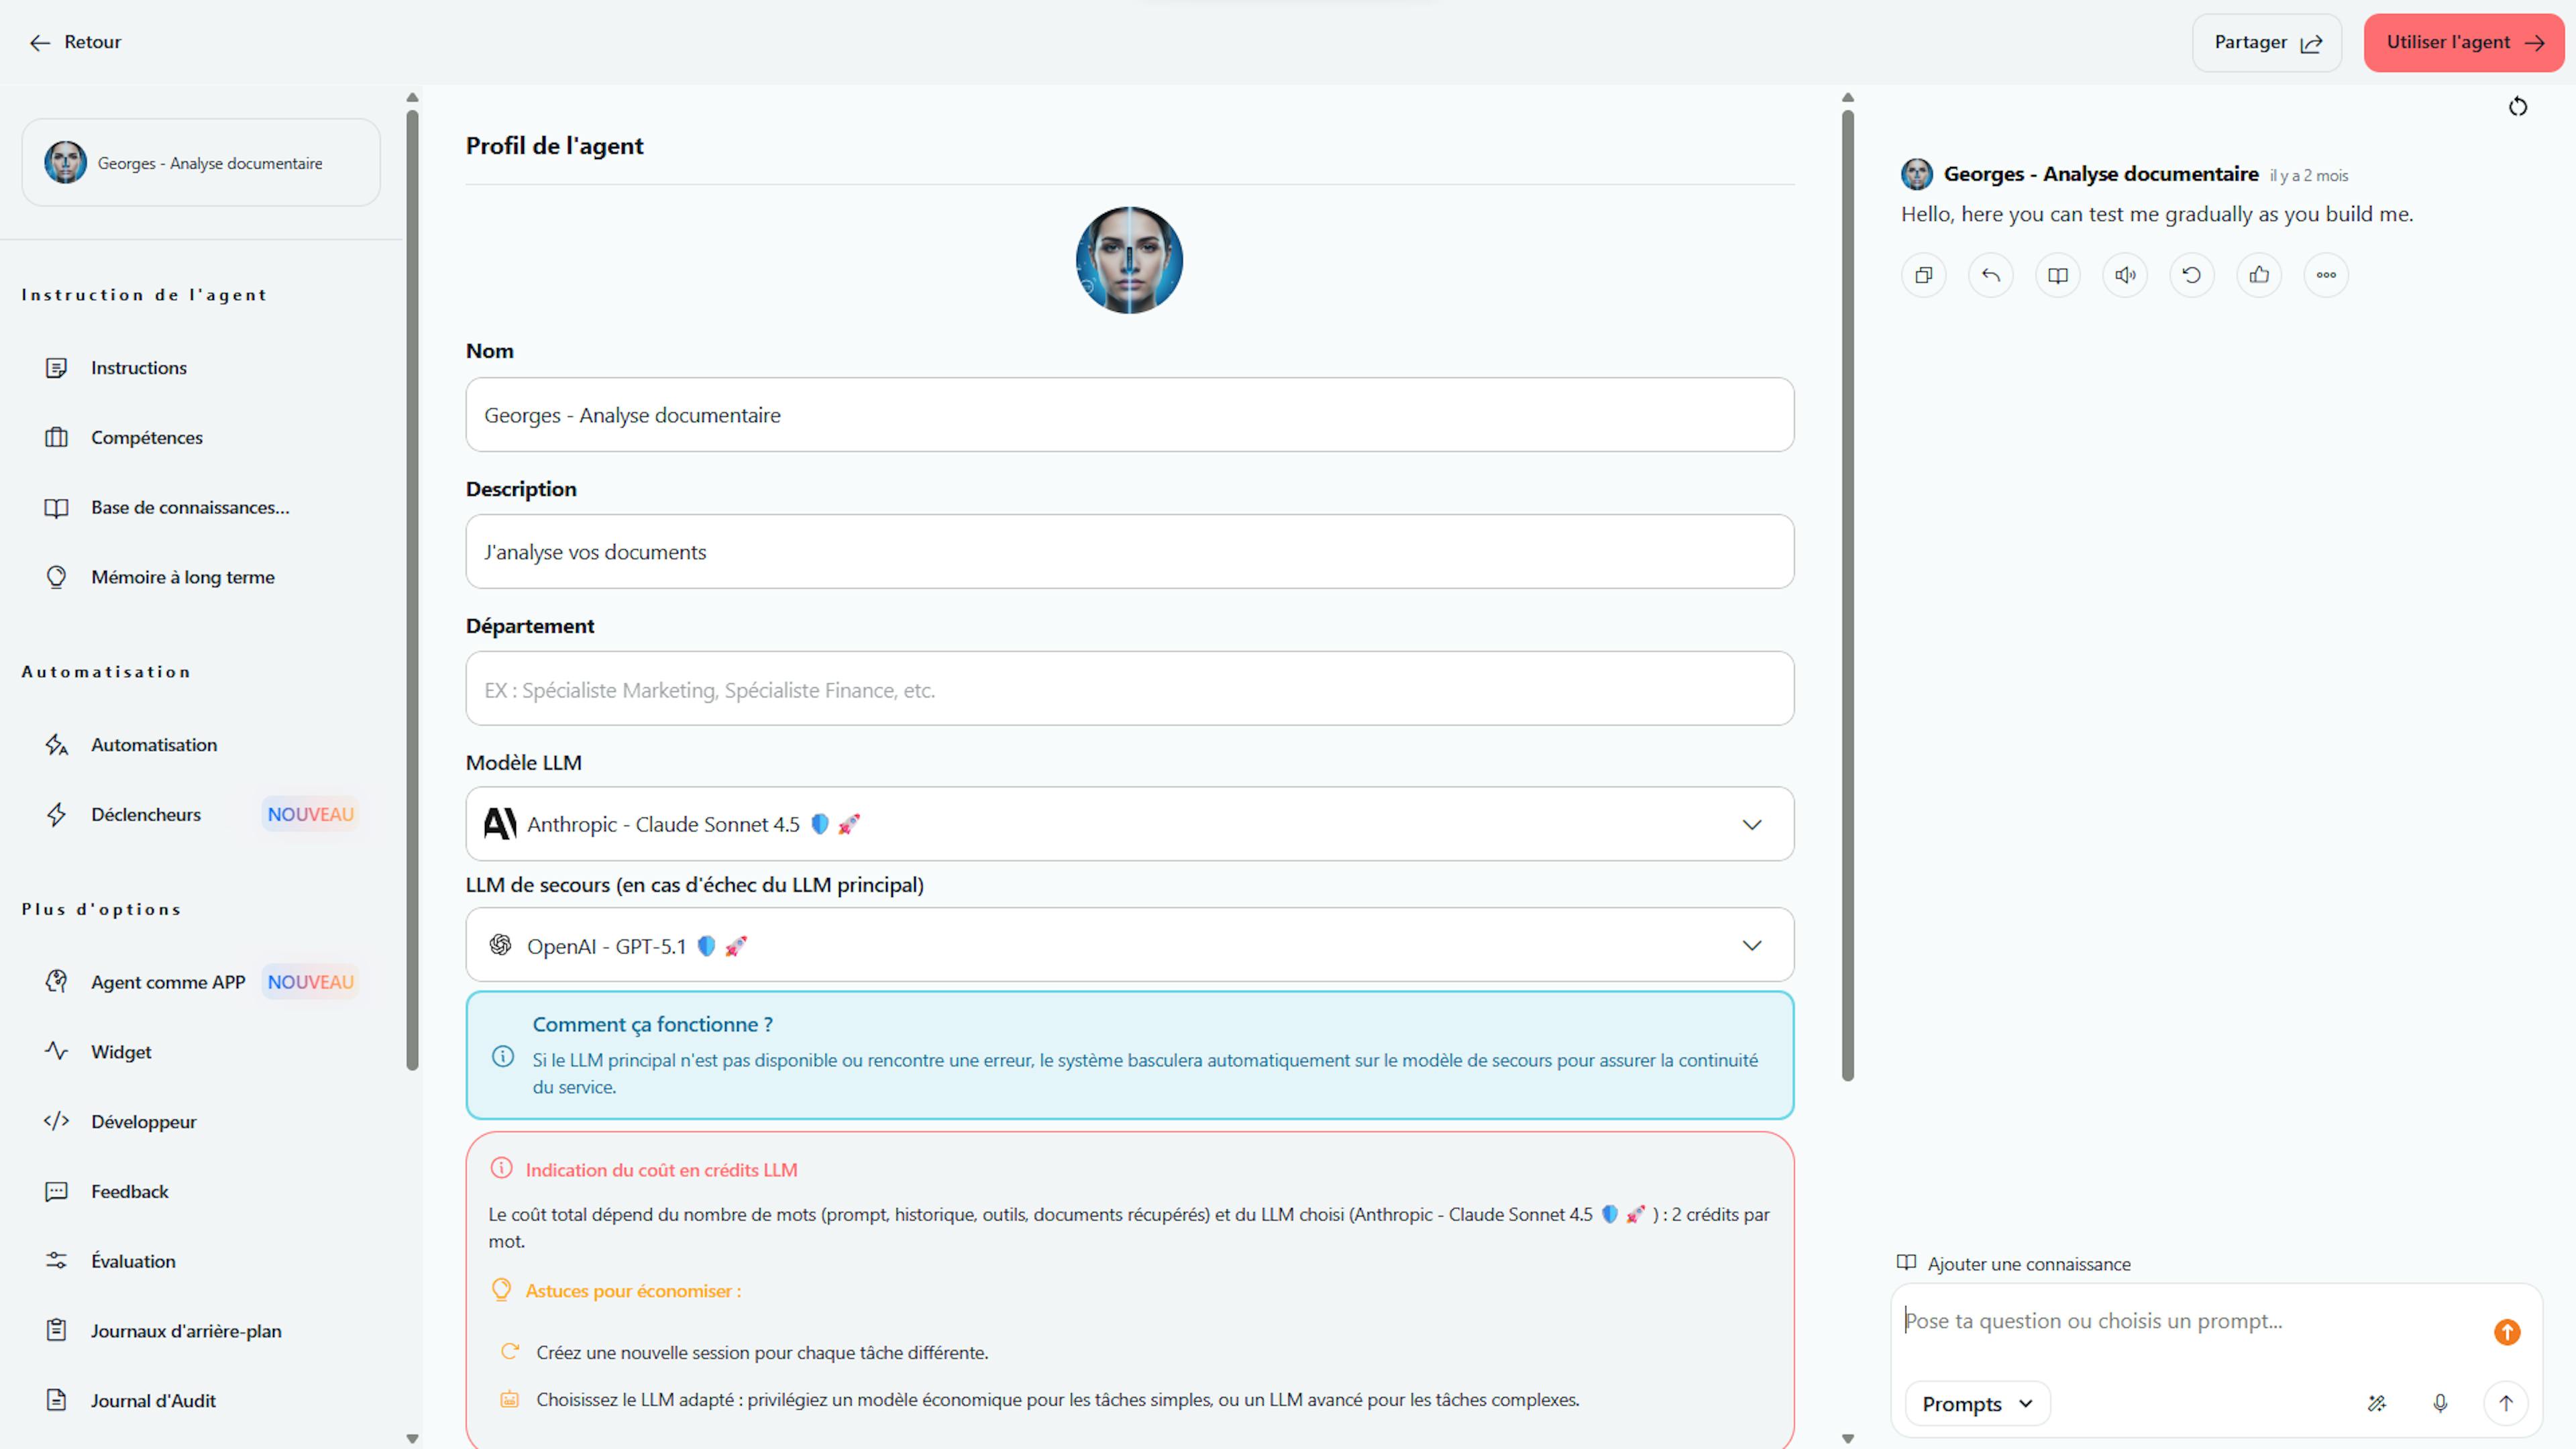Open the LLM de secours dropdown

click(x=1129, y=945)
